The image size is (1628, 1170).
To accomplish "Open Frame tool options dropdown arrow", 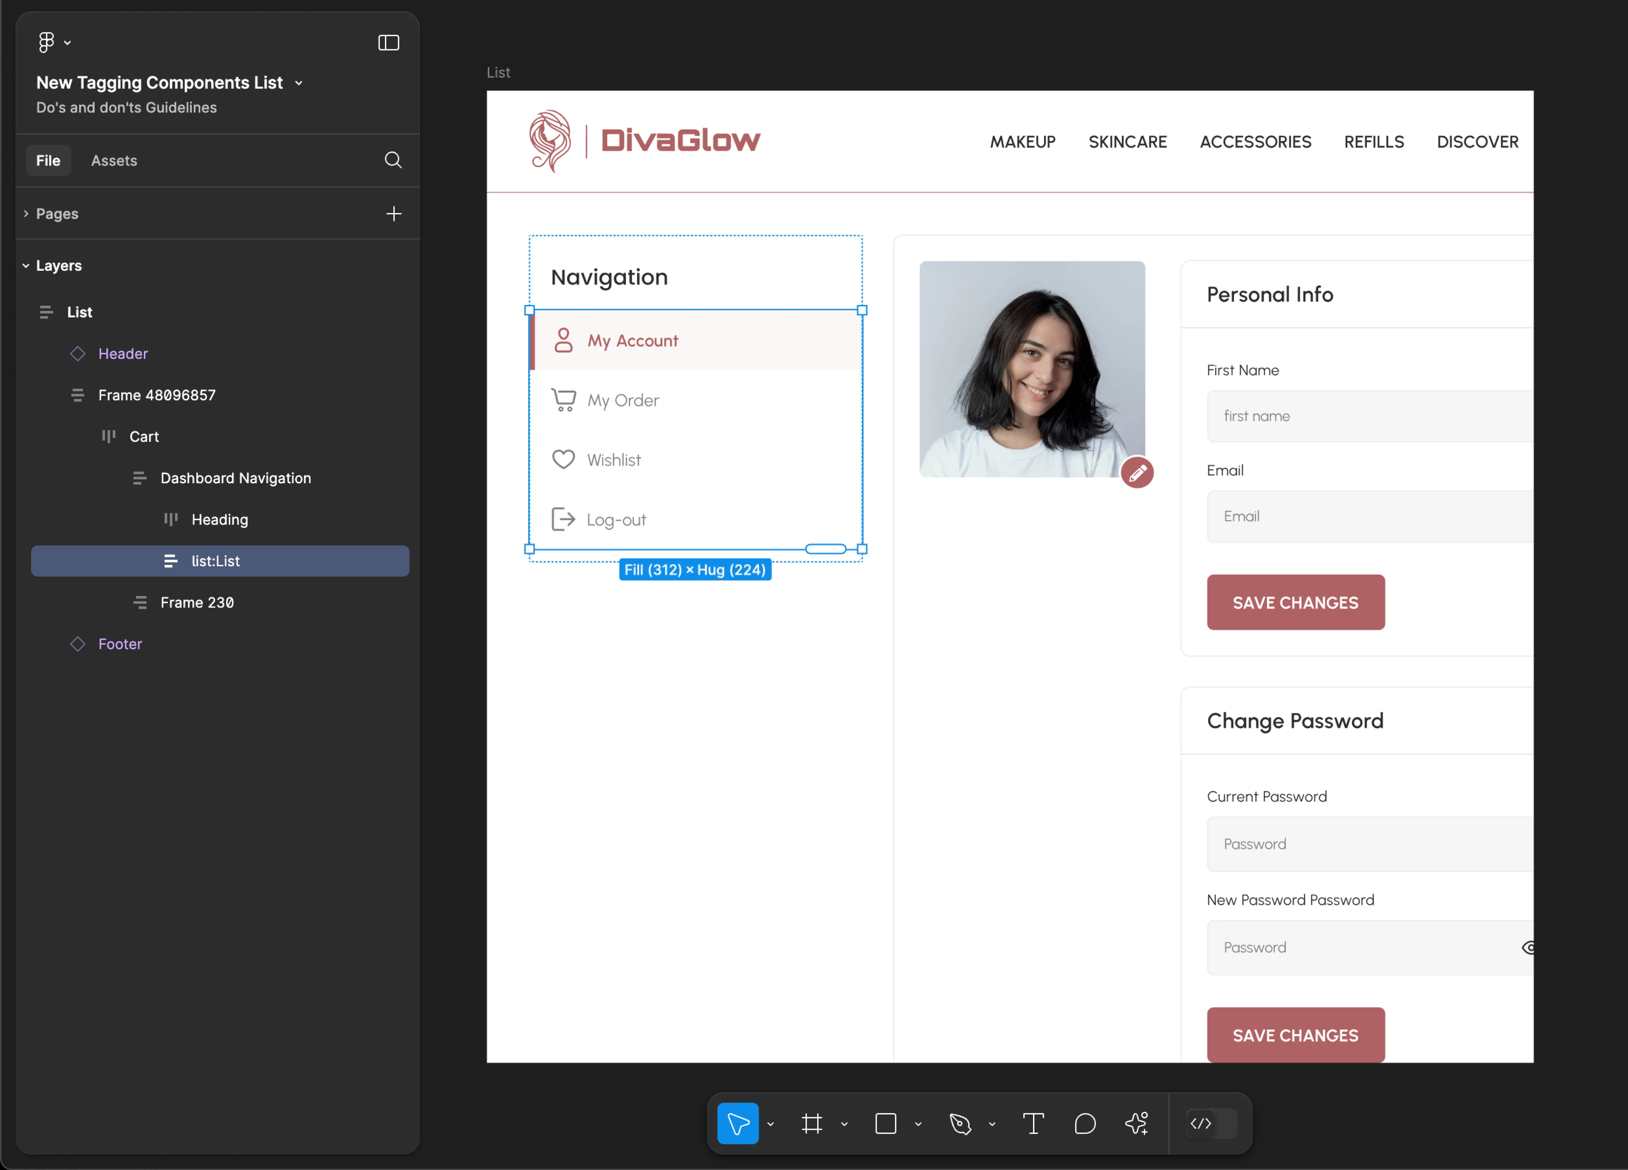I will point(844,1124).
